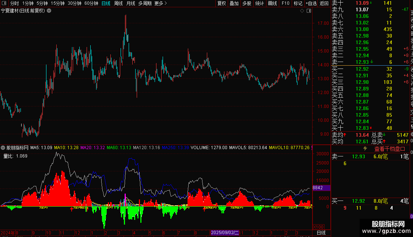The height and width of the screenshot is (237, 413).
Task: Open the F10 company info
Action: click(285, 3)
